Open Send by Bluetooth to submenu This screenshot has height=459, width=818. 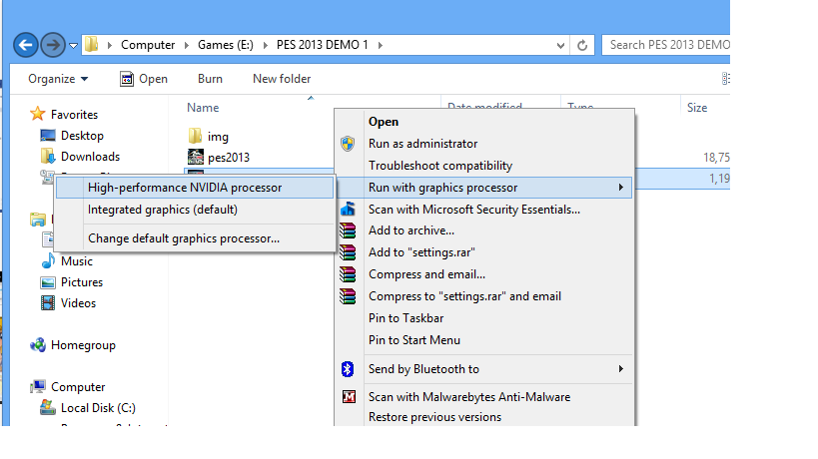pos(484,369)
